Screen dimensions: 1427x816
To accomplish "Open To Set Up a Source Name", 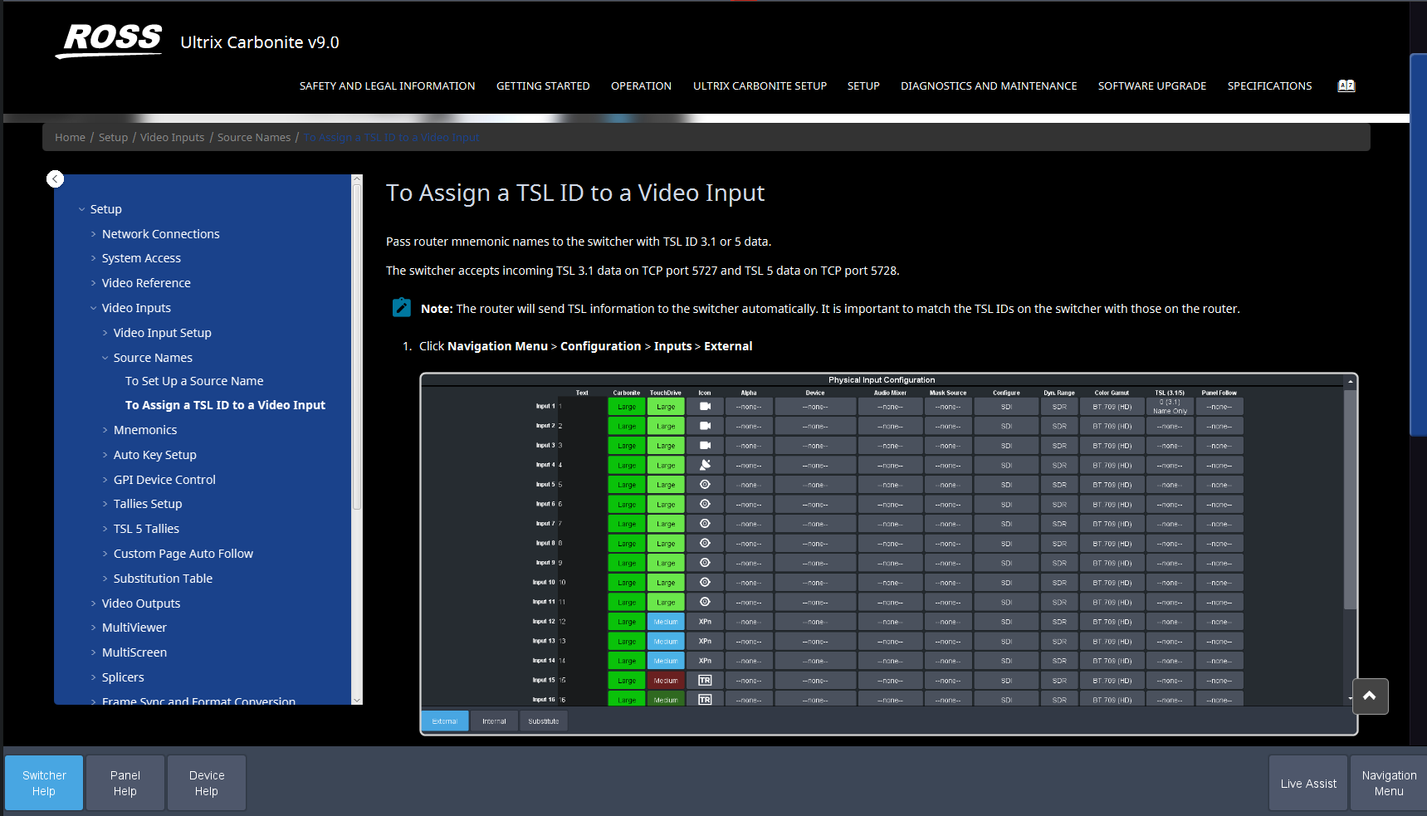I will 194,381.
